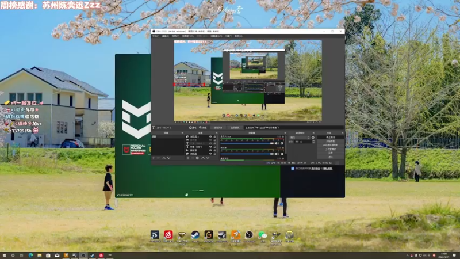Open the Scene Transitions dock header menu icon
This screenshot has height=259, width=460.
pos(313,133)
